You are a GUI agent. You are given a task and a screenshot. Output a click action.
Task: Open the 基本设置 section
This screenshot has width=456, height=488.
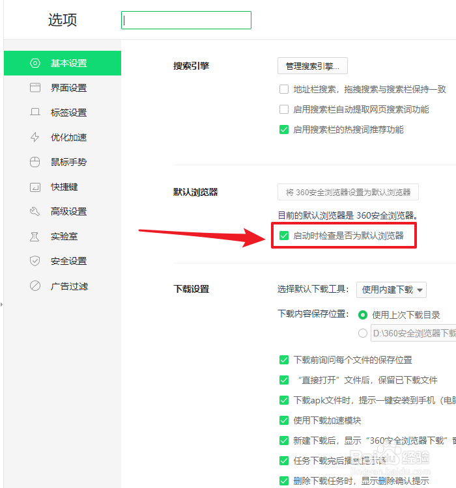63,63
